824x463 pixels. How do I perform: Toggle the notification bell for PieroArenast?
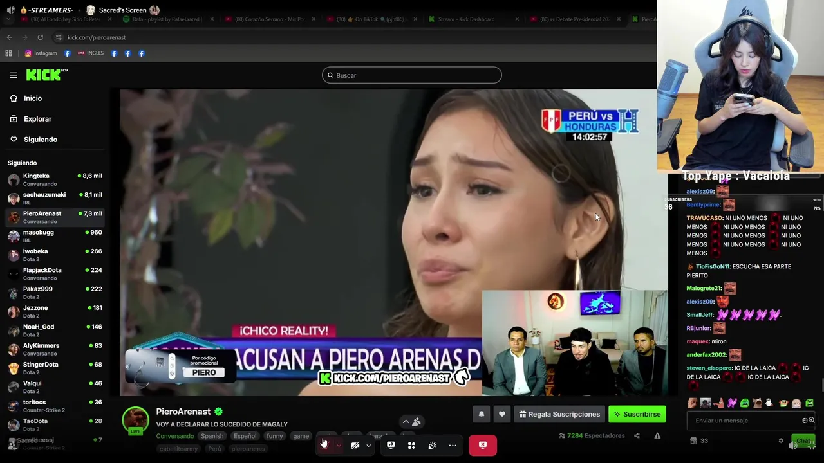point(481,414)
